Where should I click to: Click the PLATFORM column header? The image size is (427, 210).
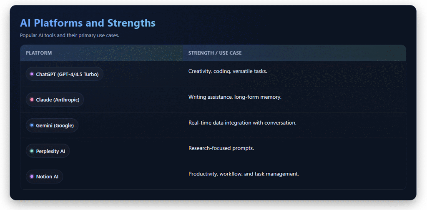(39, 53)
